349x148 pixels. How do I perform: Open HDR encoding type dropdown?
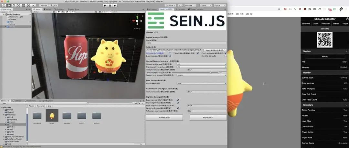tap(201, 83)
